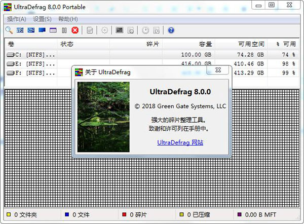Follow the UltraDefrag 网站 link
This screenshot has width=304, height=224.
180,142
